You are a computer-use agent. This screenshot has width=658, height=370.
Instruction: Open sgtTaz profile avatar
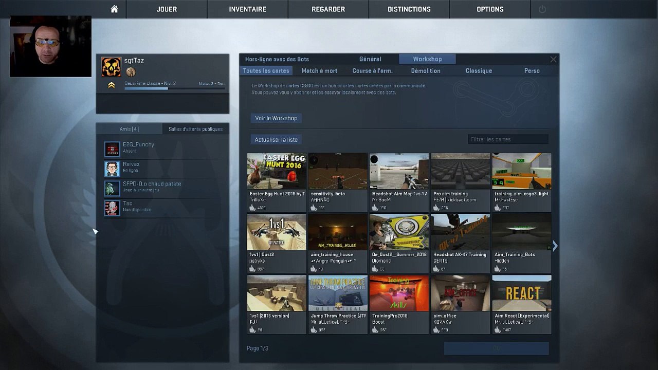pos(112,67)
